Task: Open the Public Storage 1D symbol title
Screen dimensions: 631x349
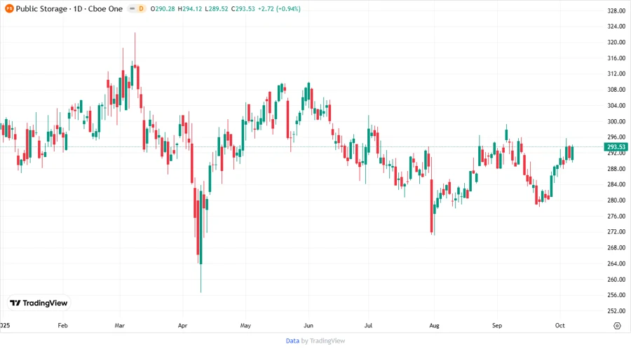Action: point(69,8)
